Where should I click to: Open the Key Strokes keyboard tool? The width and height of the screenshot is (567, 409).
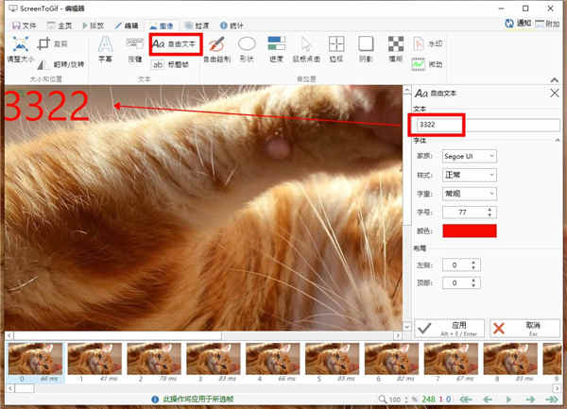click(135, 49)
